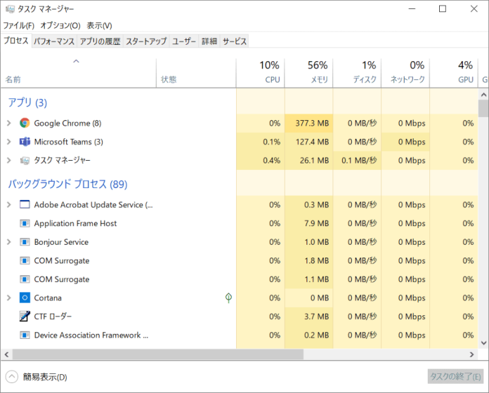489x393 pixels.
Task: Click the Google Chrome icon in apps list
Action: pos(25,123)
